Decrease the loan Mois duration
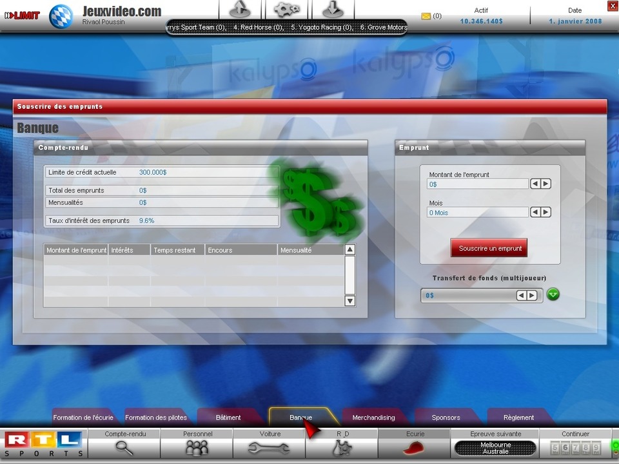Screen dimensions: 619x464 tap(535, 212)
